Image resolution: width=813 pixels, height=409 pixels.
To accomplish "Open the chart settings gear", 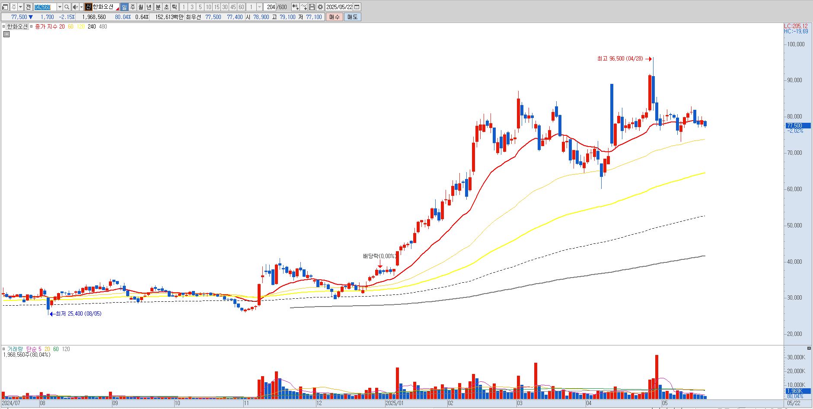I will 320,7.
